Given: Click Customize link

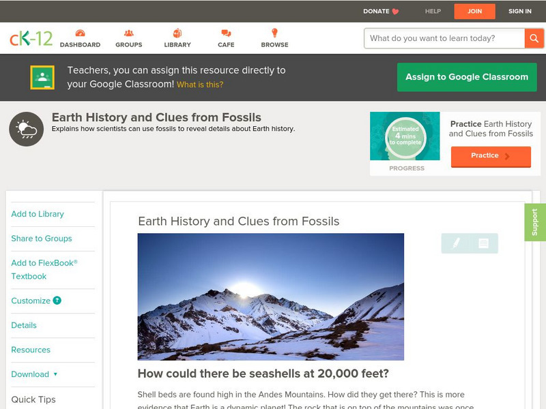Looking at the screenshot, I should [x=31, y=301].
